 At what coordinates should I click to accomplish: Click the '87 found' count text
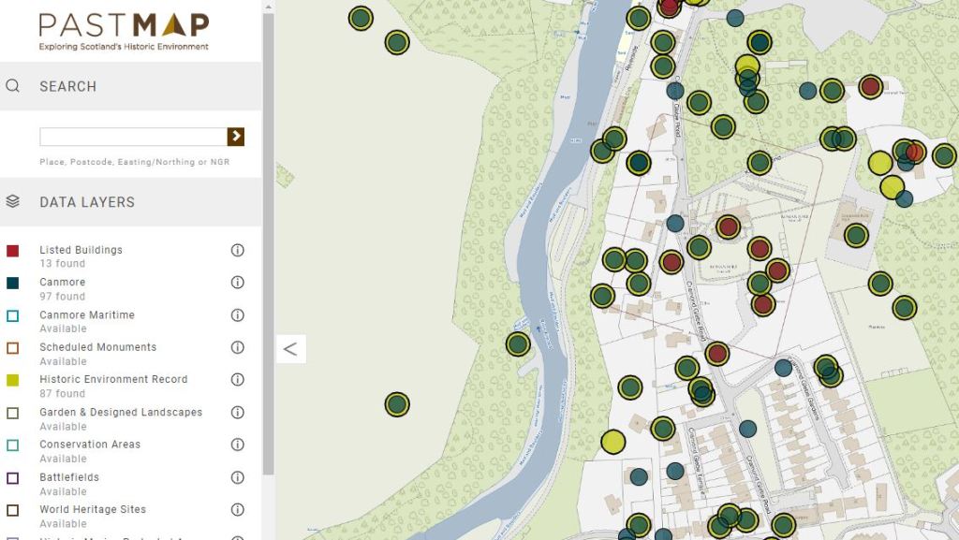63,393
